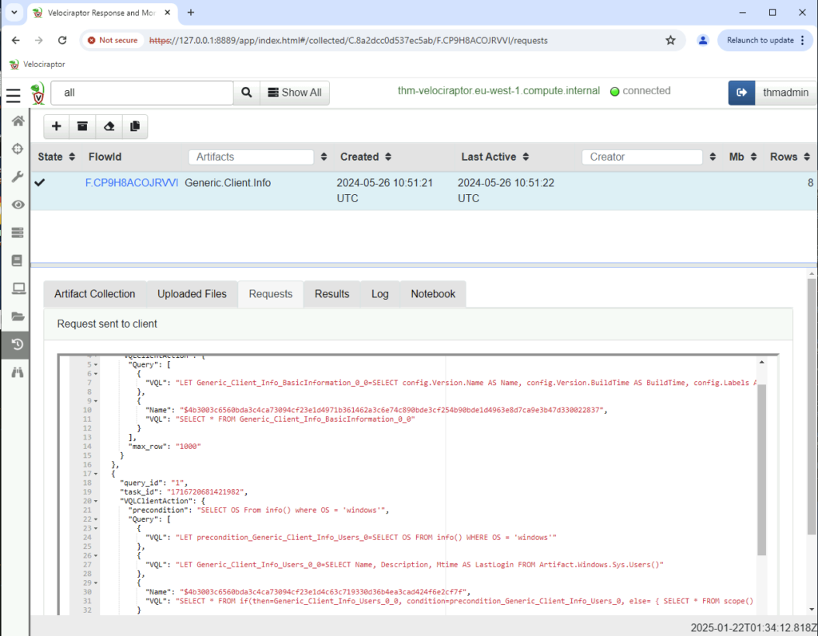Sort by Artifacts column arrows
The width and height of the screenshot is (818, 636).
click(x=324, y=157)
